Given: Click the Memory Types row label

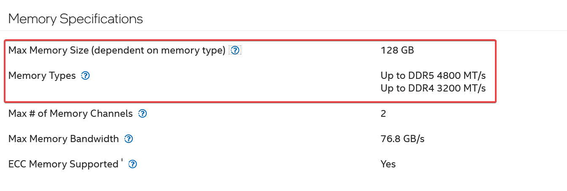Looking at the screenshot, I should click(42, 76).
